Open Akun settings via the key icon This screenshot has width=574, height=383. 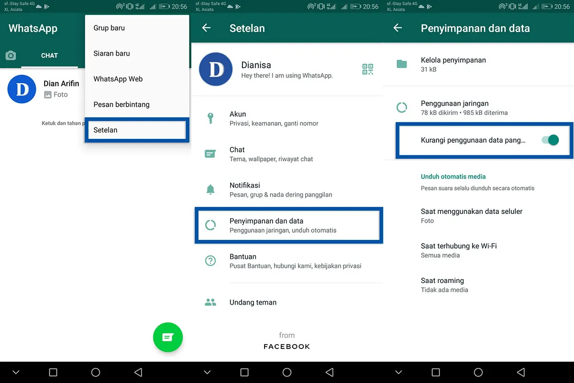[x=210, y=118]
